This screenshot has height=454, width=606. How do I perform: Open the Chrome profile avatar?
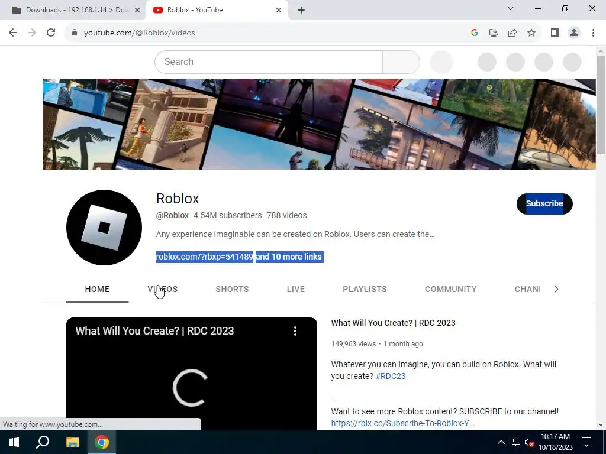[574, 33]
